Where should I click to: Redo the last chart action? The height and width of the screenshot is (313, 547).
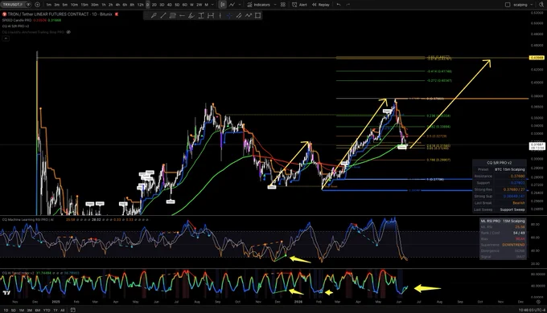348,5
